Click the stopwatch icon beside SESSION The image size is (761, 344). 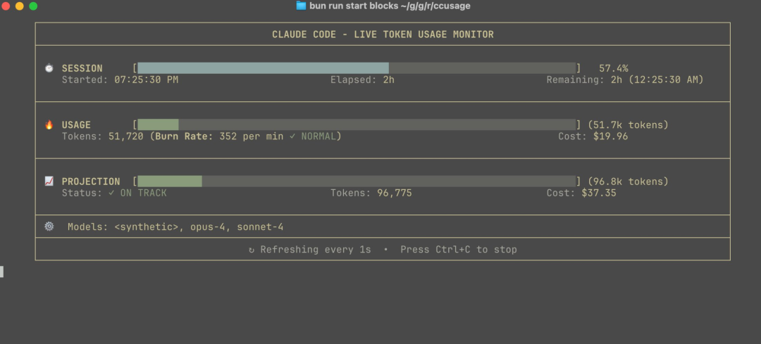tap(49, 68)
